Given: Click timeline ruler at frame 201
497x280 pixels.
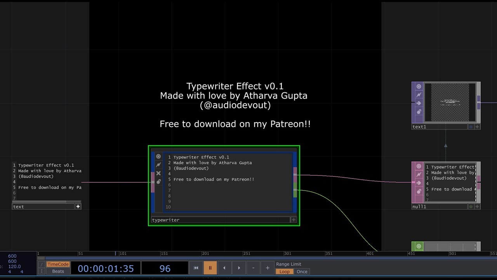Looking at the screenshot, I should [205, 254].
